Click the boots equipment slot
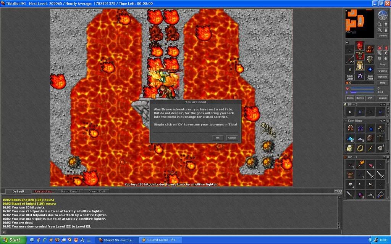 [360, 76]
